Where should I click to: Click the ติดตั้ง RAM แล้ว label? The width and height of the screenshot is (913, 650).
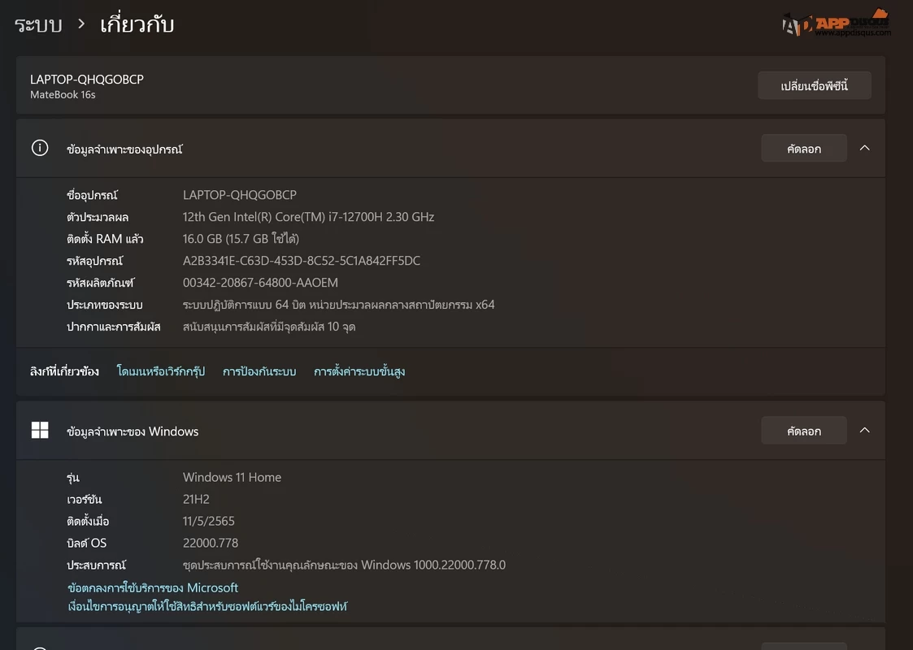coord(105,239)
